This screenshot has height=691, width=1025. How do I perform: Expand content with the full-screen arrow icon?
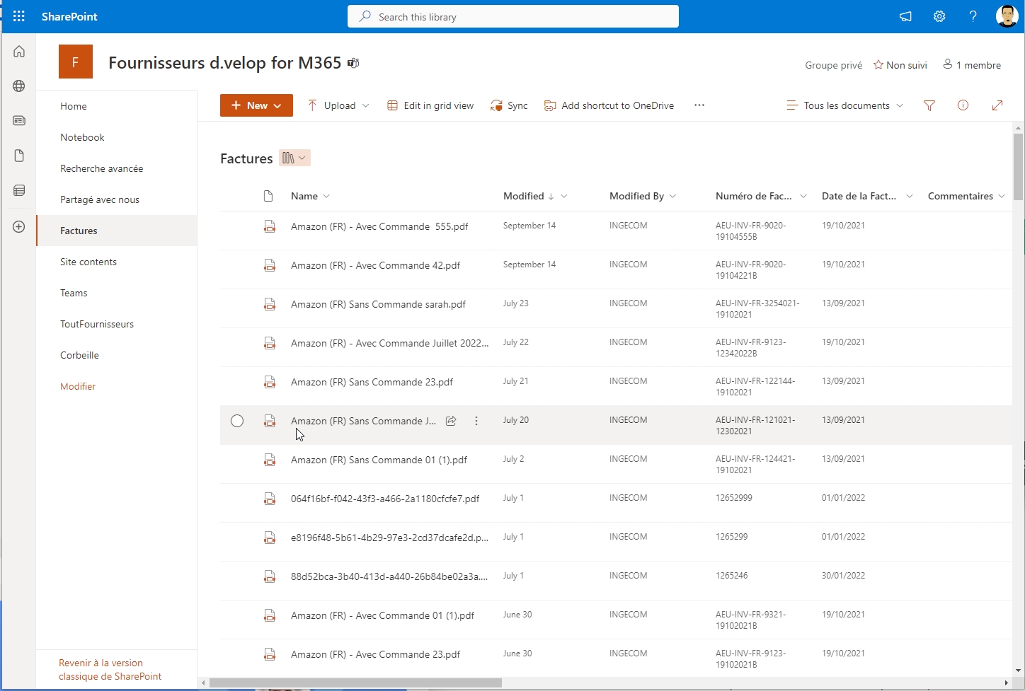coord(997,105)
